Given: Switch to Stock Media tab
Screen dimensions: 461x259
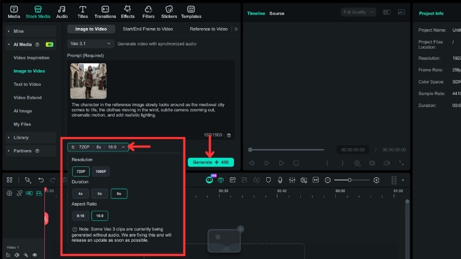Looking at the screenshot, I should [x=38, y=12].
